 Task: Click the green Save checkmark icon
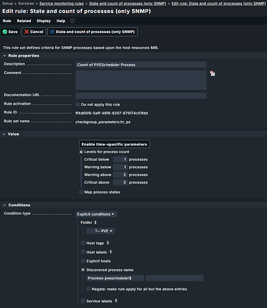point(5,32)
